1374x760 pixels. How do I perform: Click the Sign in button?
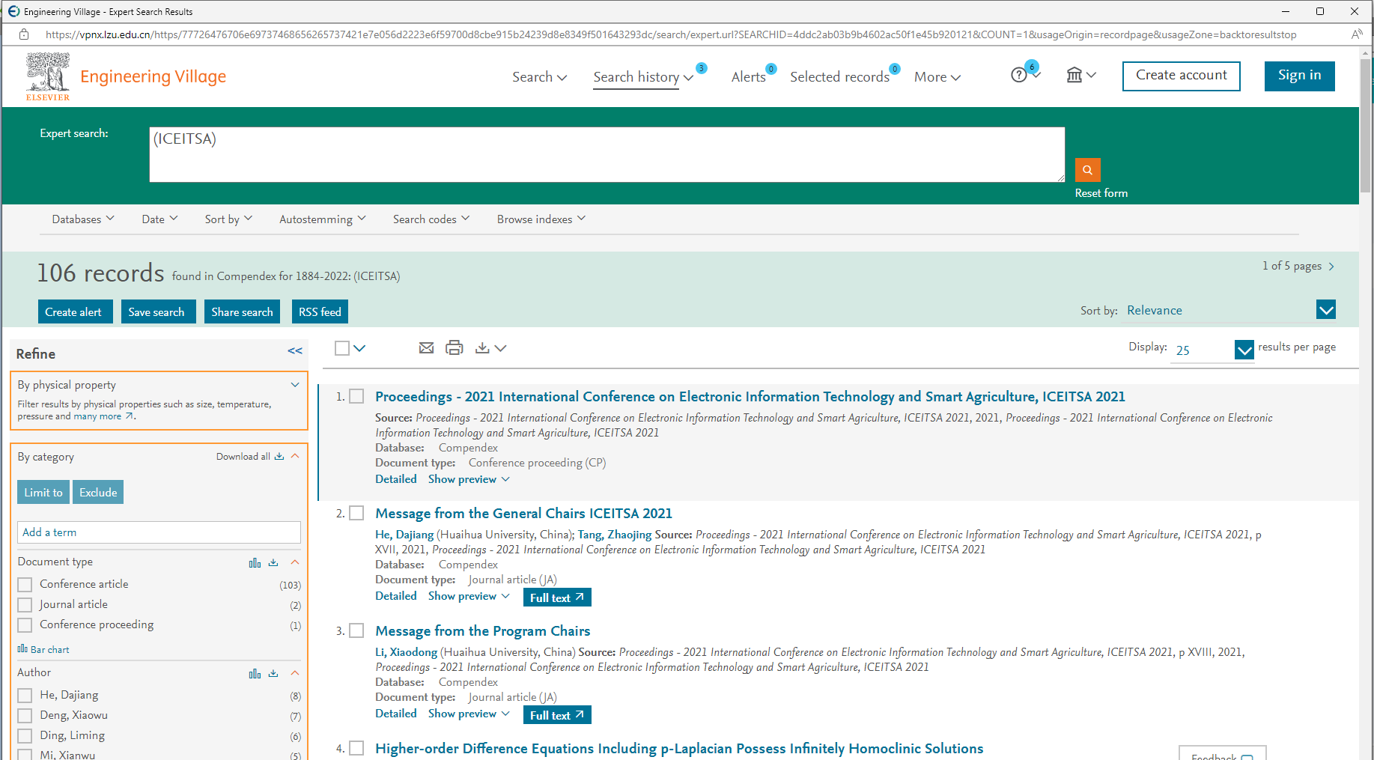pos(1300,76)
